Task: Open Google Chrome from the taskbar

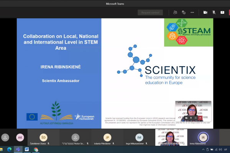Action: (x=36, y=150)
